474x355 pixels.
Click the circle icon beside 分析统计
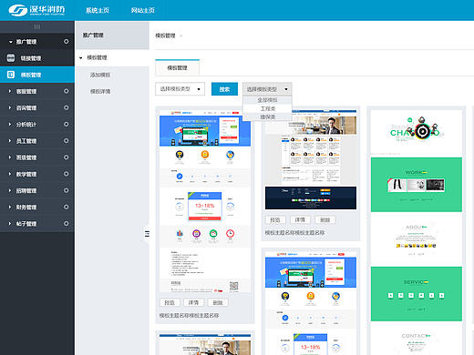point(66,124)
